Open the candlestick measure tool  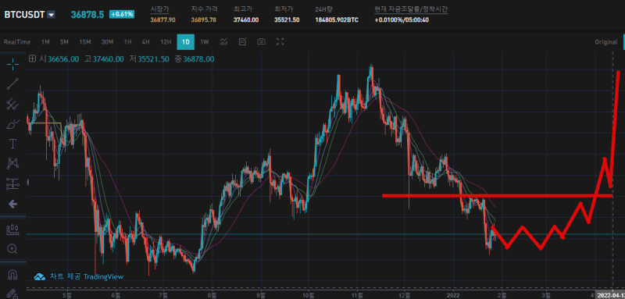click(x=12, y=230)
